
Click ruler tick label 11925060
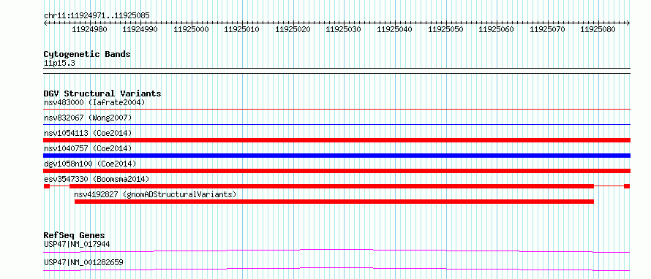click(x=497, y=29)
